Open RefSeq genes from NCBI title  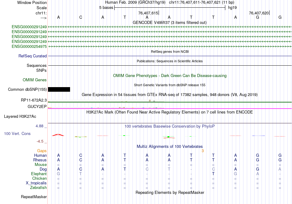(170, 52)
